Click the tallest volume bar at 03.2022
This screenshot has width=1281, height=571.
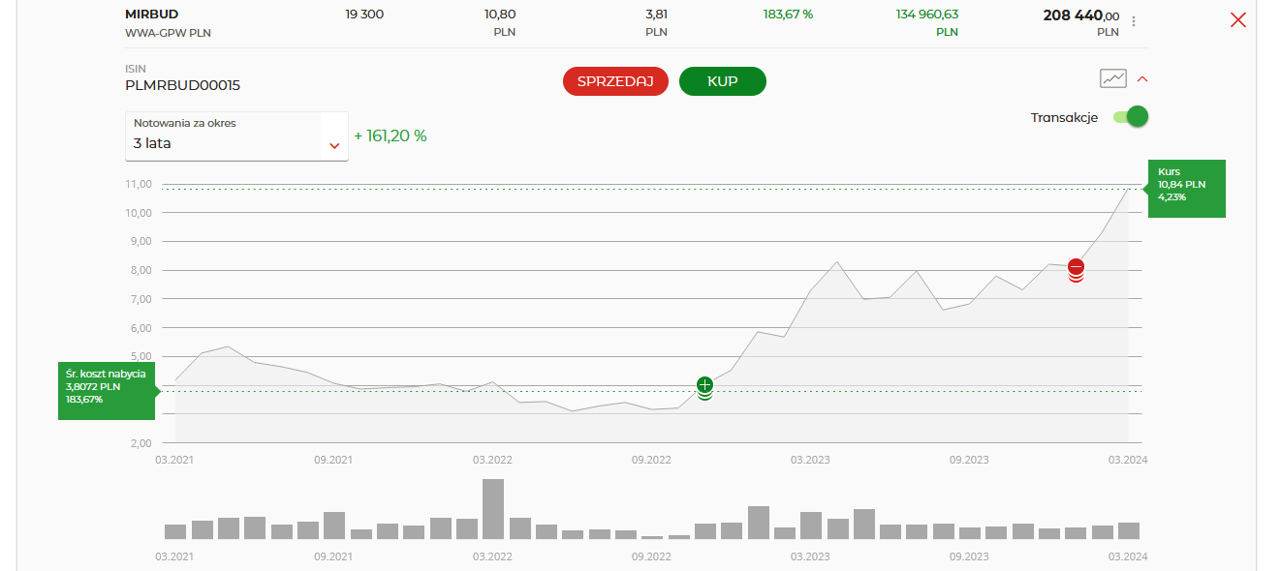(493, 508)
